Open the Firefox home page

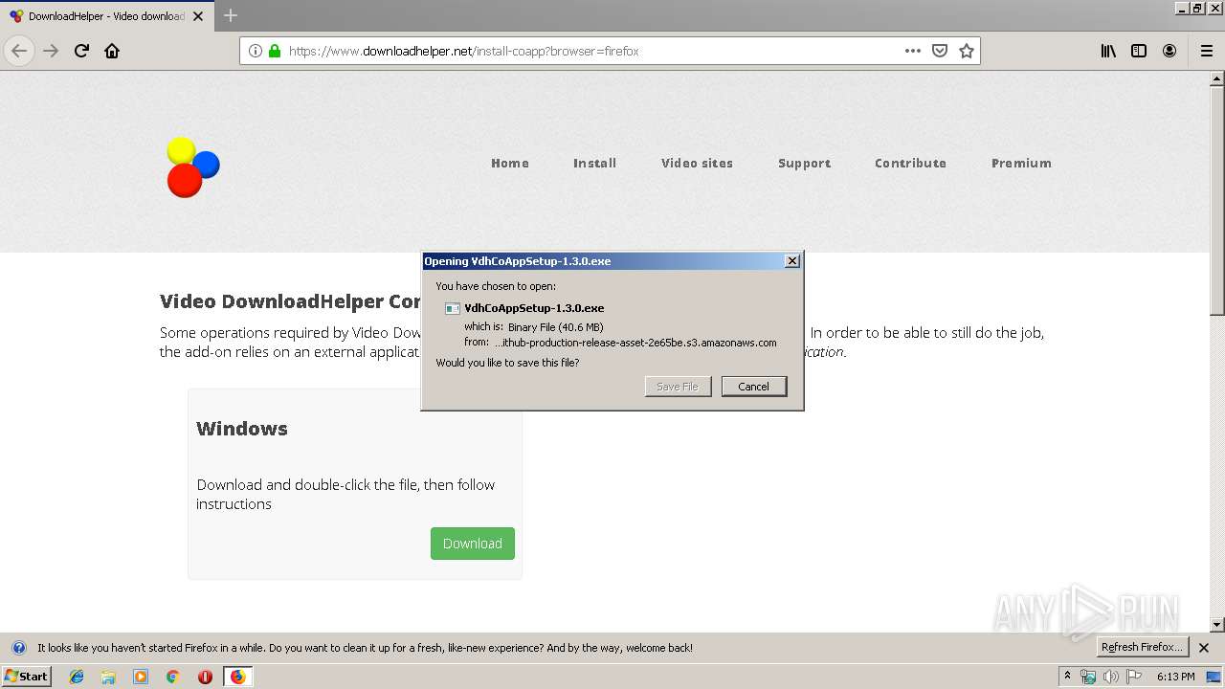pyautogui.click(x=112, y=51)
